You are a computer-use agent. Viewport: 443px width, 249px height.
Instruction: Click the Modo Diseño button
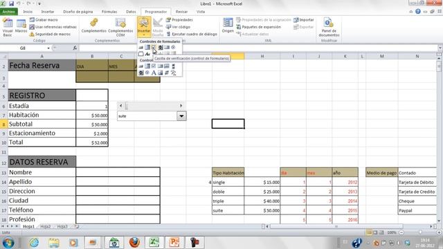pos(158,27)
